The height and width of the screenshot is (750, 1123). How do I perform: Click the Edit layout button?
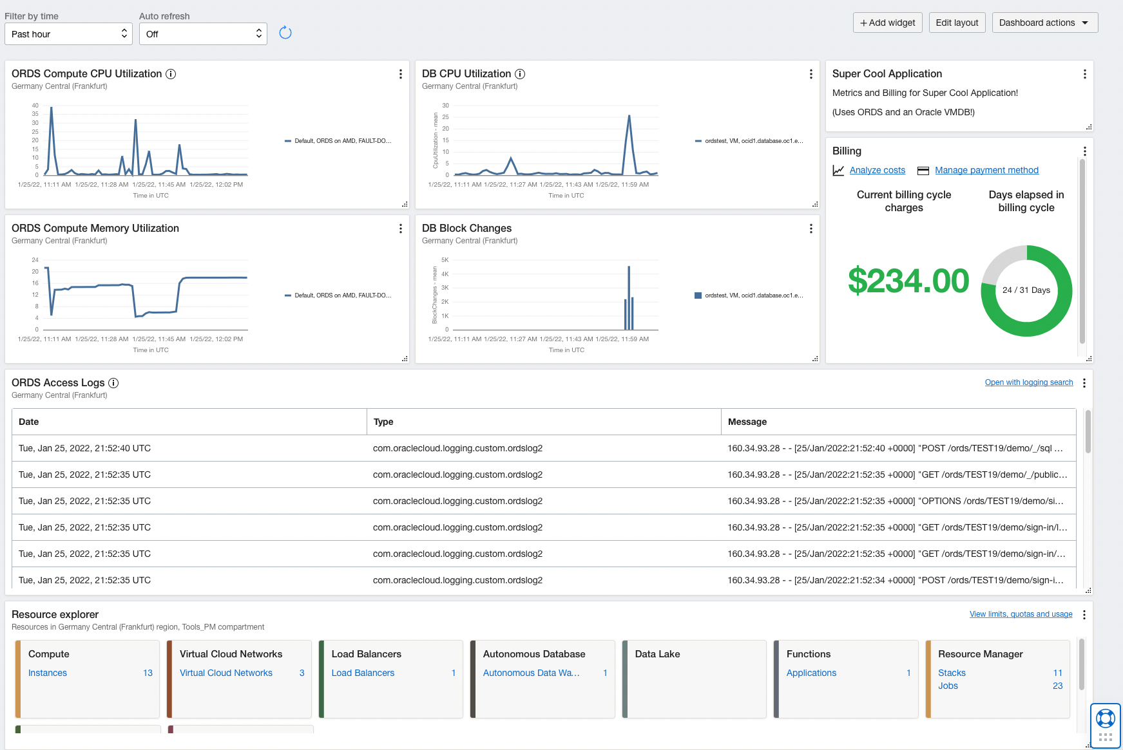click(957, 23)
